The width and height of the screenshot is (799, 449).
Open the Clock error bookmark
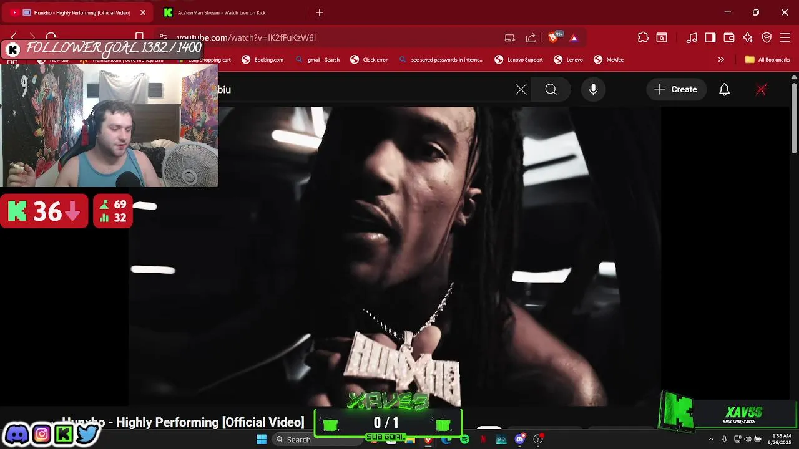pos(369,60)
